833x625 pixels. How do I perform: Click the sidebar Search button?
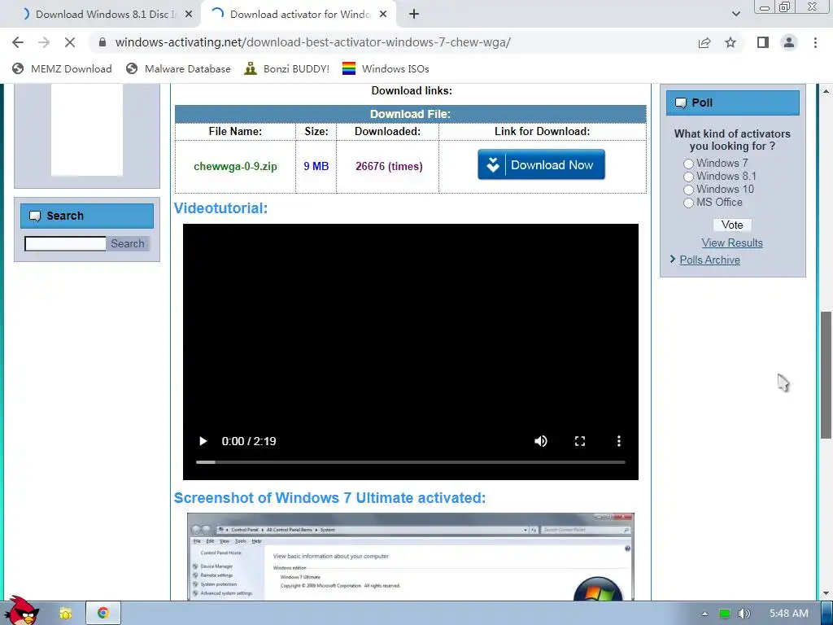pyautogui.click(x=128, y=244)
